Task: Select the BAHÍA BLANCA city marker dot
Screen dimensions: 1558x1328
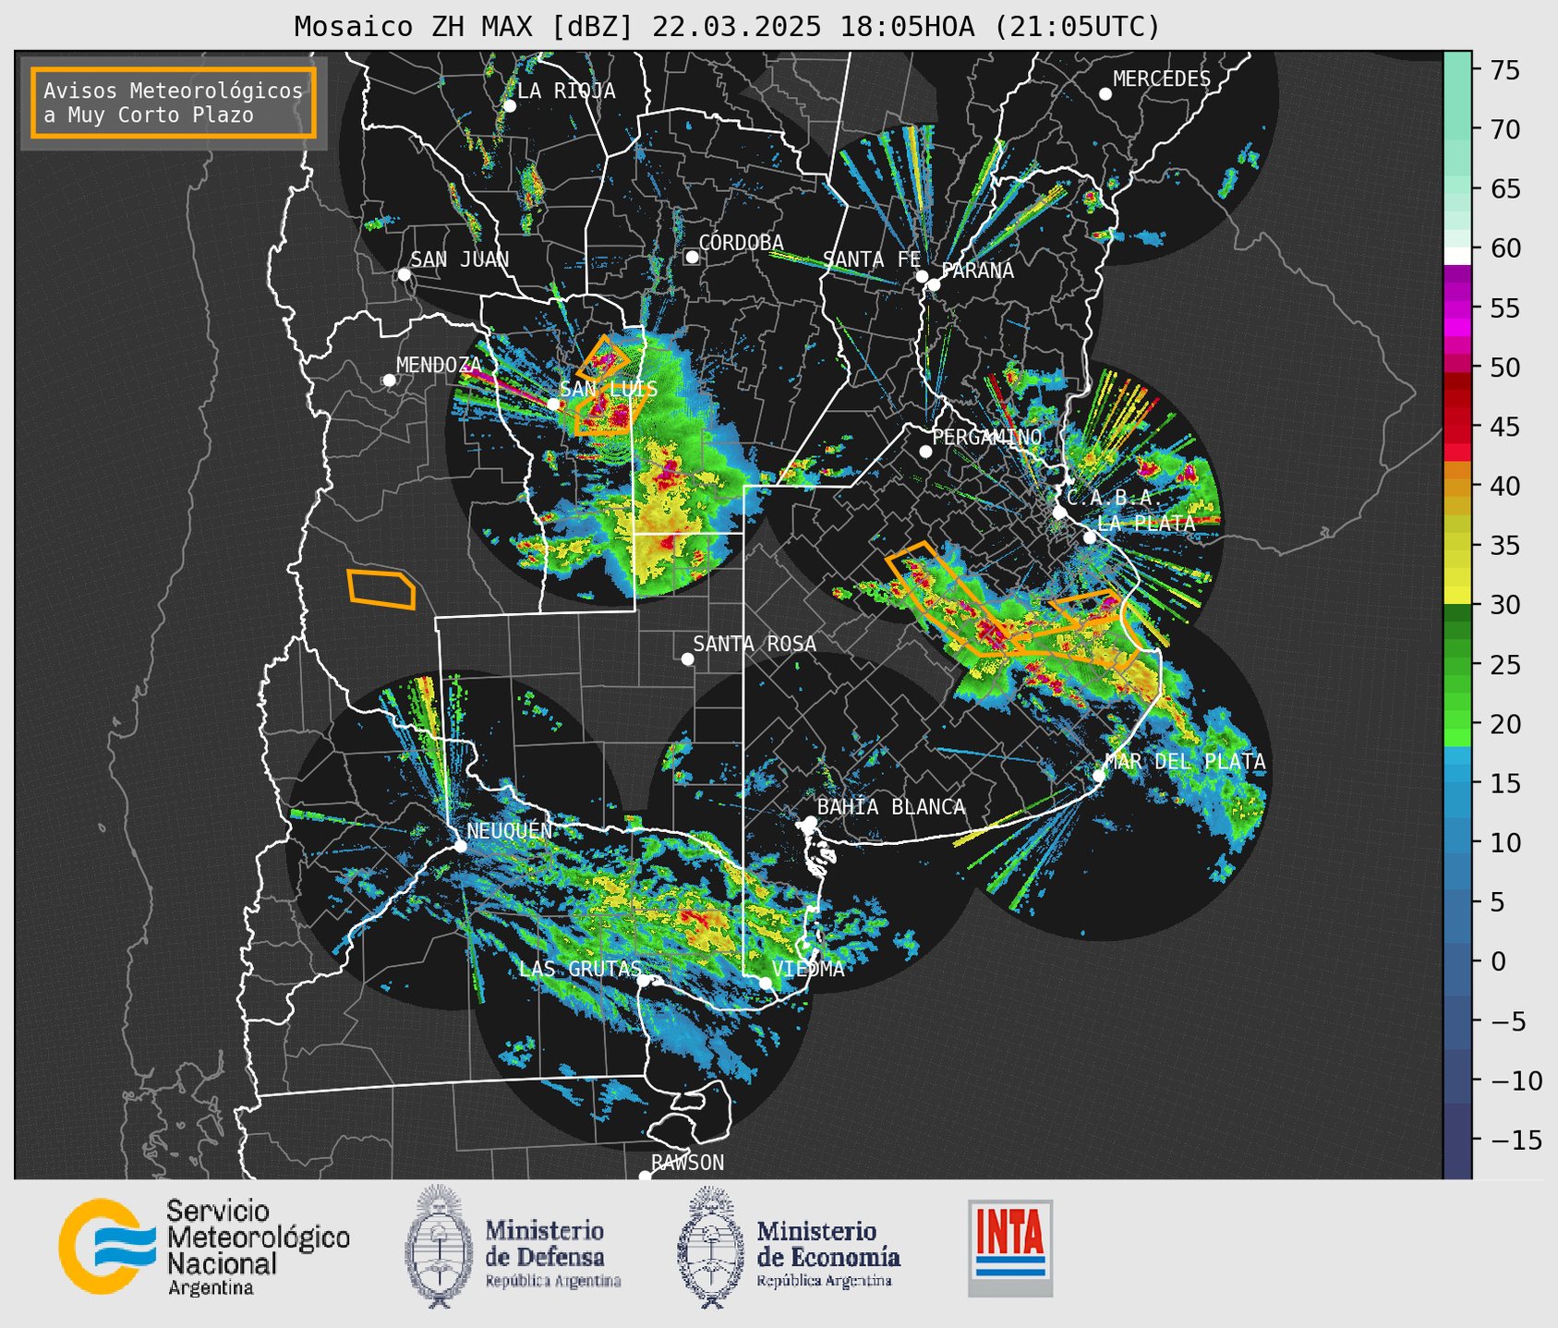Action: (x=810, y=822)
